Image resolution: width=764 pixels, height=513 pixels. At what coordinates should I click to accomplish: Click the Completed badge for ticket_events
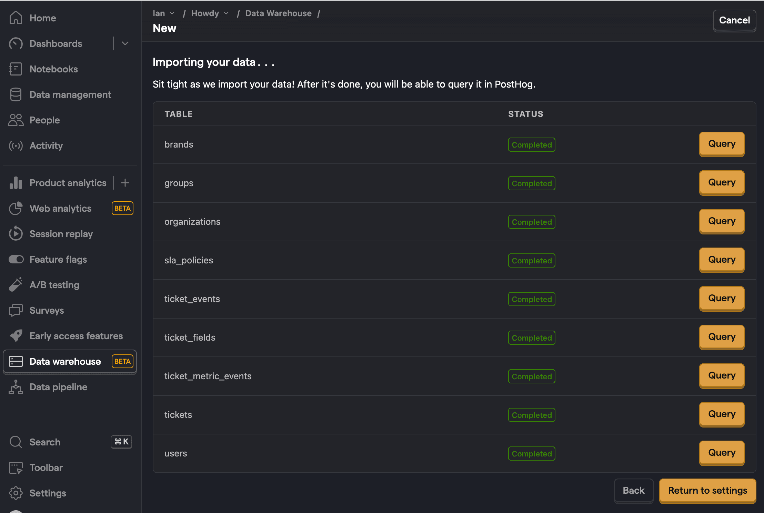pos(532,299)
